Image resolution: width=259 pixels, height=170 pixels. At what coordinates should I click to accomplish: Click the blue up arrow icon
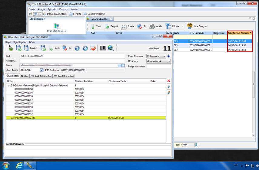(x=77, y=48)
